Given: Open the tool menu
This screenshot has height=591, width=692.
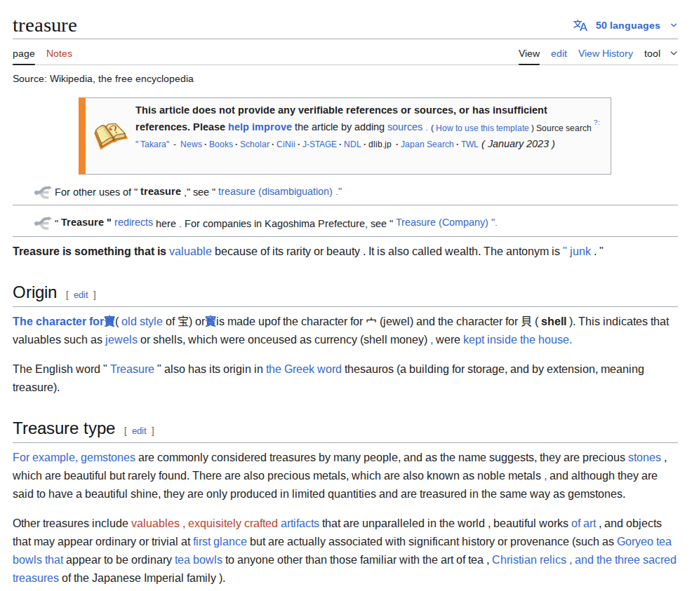Looking at the screenshot, I should [x=652, y=54].
